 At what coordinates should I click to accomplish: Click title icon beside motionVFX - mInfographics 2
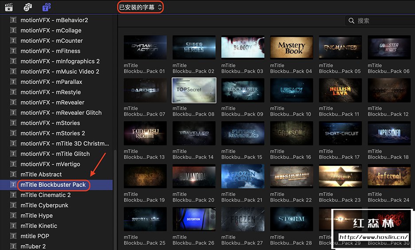(x=13, y=61)
